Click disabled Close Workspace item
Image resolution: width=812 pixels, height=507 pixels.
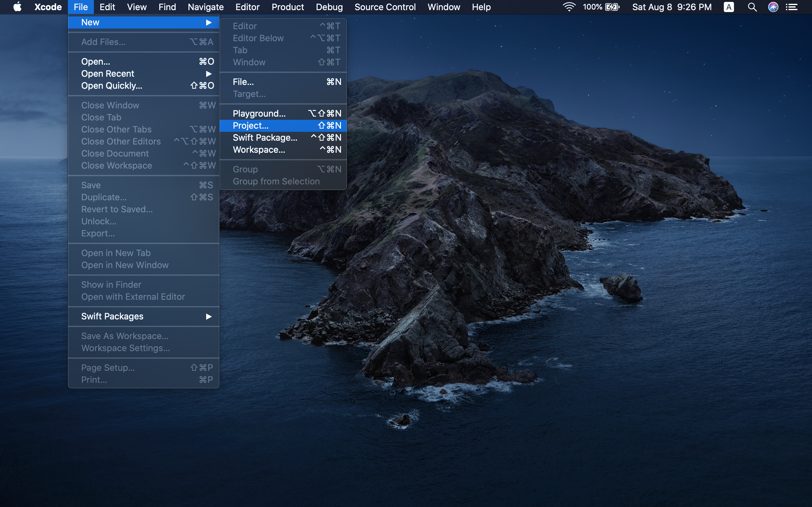point(144,166)
